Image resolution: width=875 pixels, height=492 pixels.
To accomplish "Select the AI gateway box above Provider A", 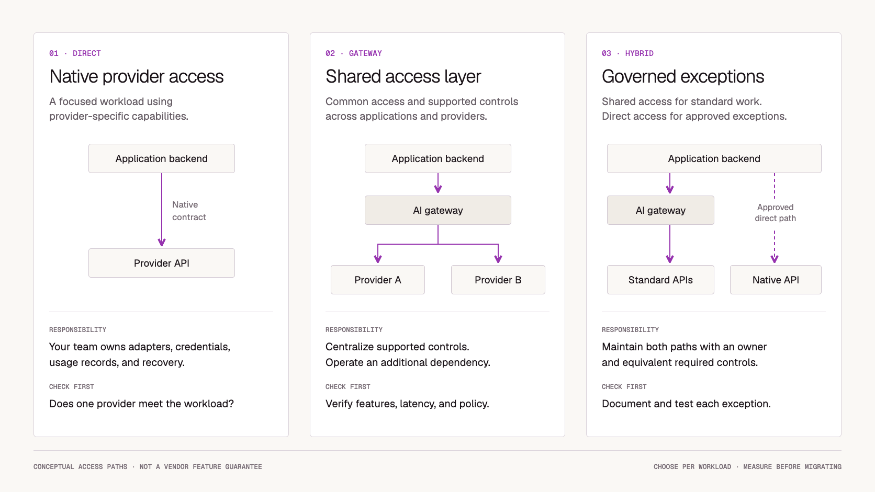I will 438,210.
